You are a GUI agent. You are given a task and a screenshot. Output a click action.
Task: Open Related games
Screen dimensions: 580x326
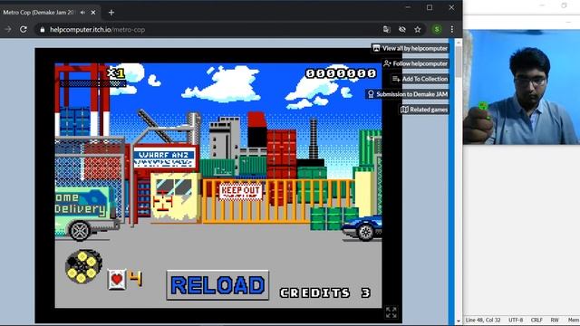[x=424, y=110]
